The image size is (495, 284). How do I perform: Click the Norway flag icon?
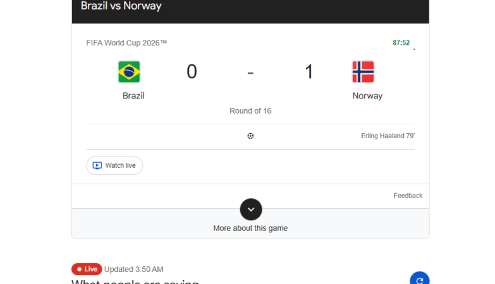(363, 72)
